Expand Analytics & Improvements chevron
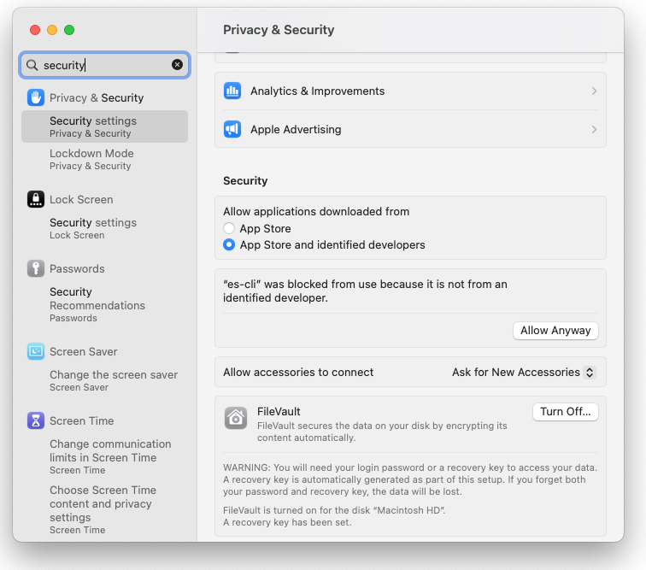 pyautogui.click(x=594, y=91)
